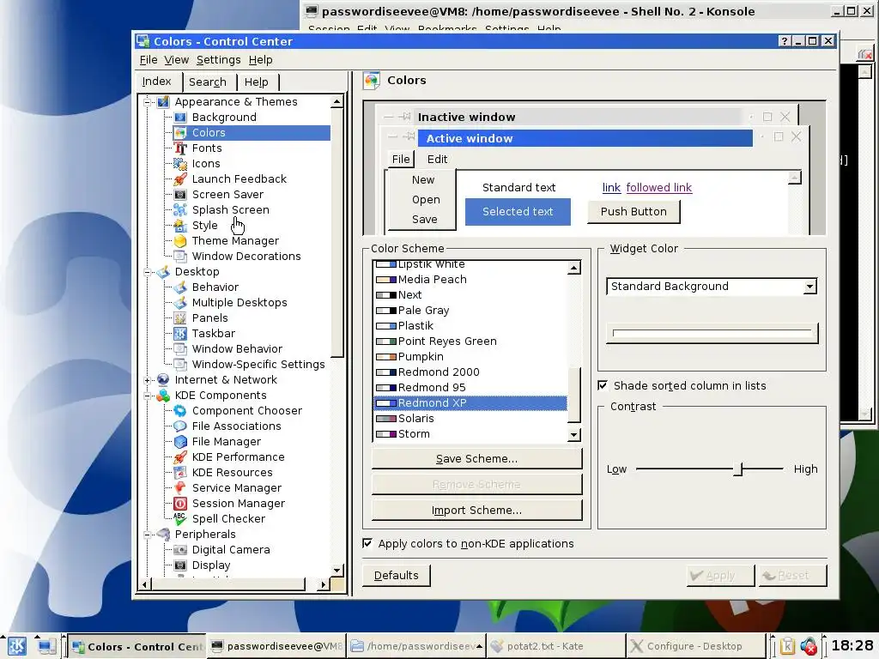This screenshot has width=879, height=659.
Task: Click the followed link preview text
Action: tap(658, 188)
